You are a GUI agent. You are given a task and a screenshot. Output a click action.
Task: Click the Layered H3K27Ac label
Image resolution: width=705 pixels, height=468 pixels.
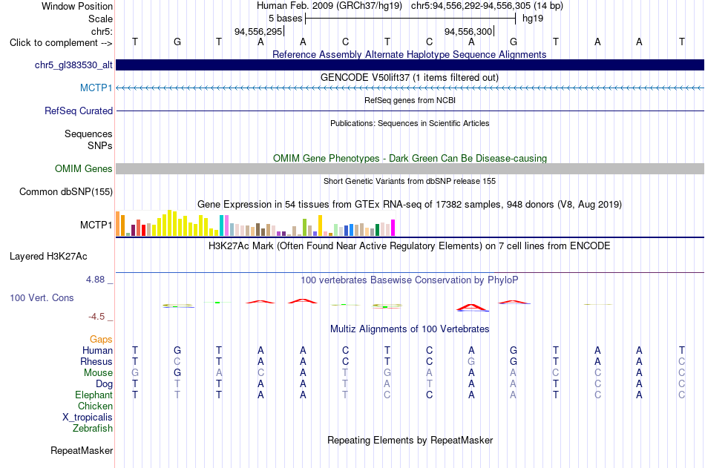pyautogui.click(x=48, y=257)
